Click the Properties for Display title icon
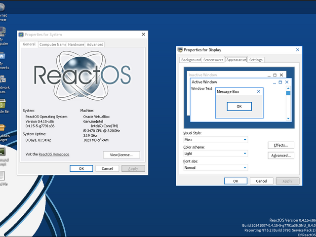316x237 pixels. 180,50
